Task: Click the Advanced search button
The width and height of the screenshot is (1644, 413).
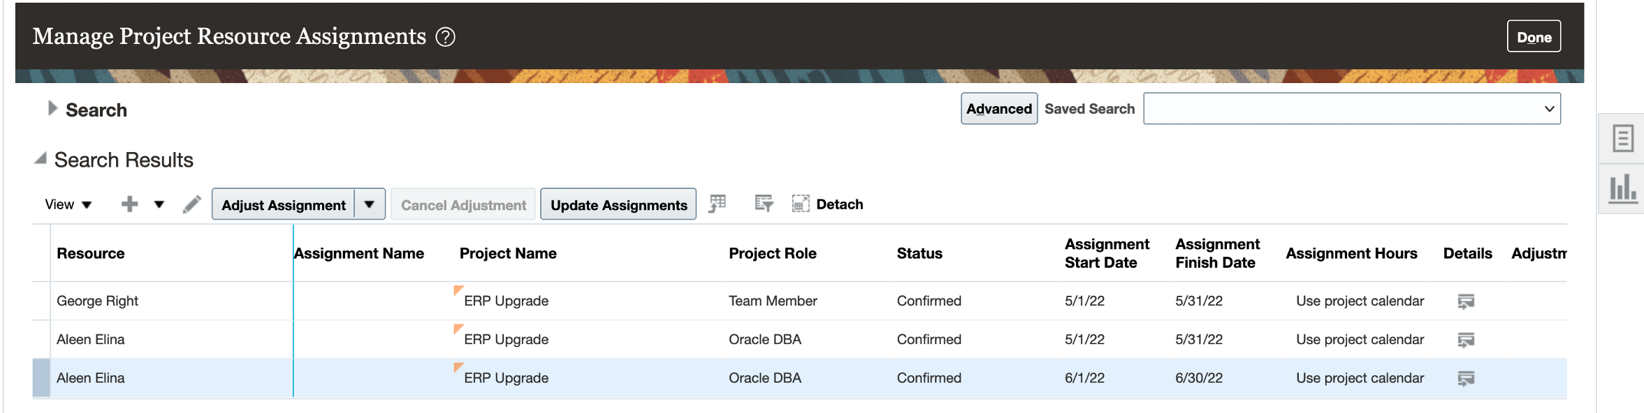Action: (x=998, y=109)
